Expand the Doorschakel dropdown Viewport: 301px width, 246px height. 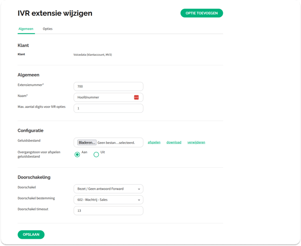pos(108,189)
